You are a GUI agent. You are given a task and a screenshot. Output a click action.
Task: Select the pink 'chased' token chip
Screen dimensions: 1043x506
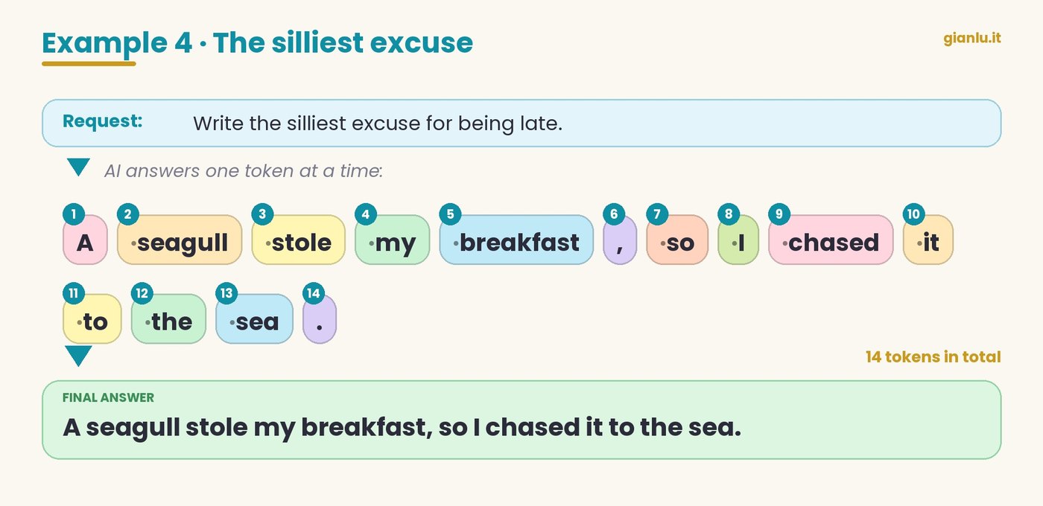pos(831,240)
